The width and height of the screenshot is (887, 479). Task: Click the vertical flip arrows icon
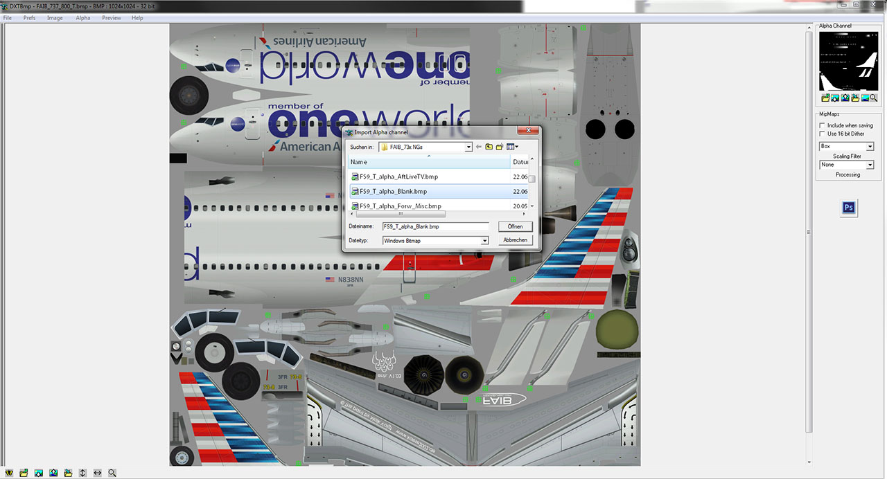tap(82, 473)
